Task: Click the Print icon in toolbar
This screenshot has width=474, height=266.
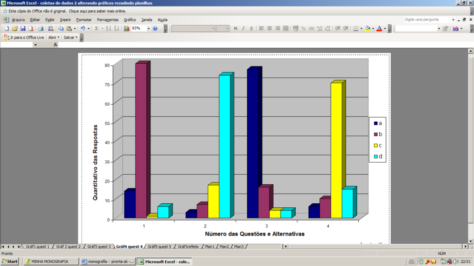Action: (40, 29)
